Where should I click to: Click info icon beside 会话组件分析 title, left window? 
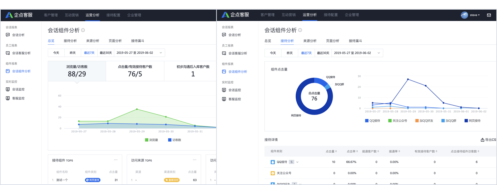coord(83,30)
